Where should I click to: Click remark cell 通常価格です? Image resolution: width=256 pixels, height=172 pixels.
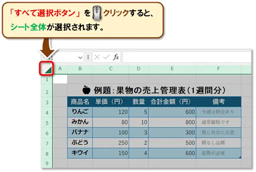tap(218, 122)
